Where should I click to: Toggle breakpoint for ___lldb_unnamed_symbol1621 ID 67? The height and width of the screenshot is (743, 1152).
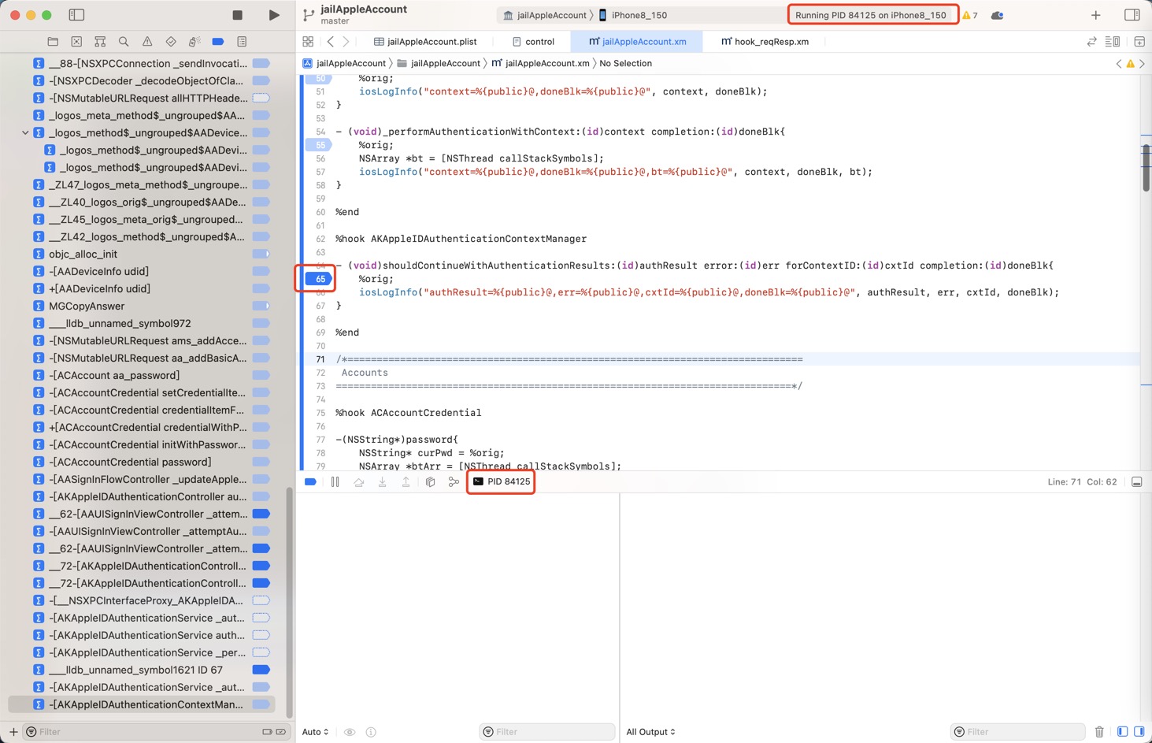click(261, 670)
